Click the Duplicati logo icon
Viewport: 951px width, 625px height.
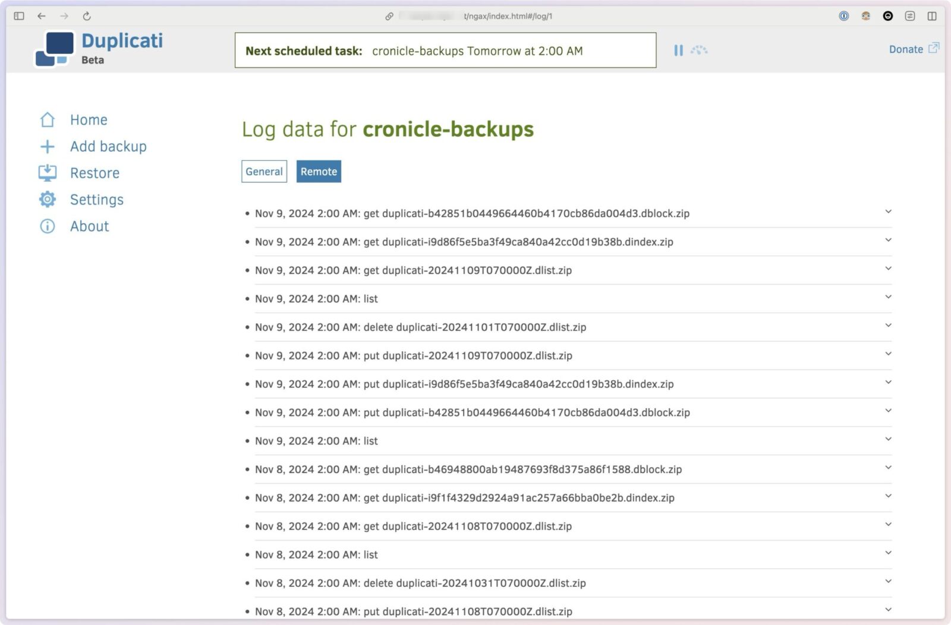point(55,49)
